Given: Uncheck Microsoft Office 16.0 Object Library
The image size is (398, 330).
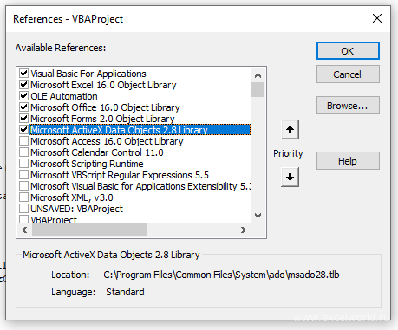Looking at the screenshot, I should point(23,107).
